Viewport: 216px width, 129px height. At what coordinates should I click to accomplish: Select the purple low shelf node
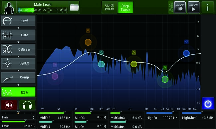coord(55,76)
